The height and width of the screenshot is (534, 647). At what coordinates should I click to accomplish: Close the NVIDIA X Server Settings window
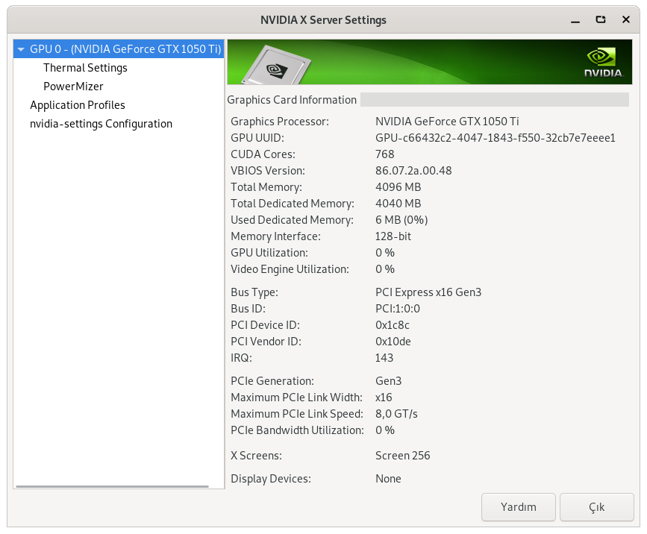point(626,20)
